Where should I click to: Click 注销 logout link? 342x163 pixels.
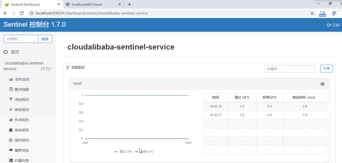333,25
